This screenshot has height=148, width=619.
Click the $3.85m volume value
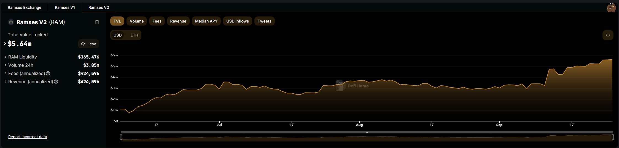point(91,65)
